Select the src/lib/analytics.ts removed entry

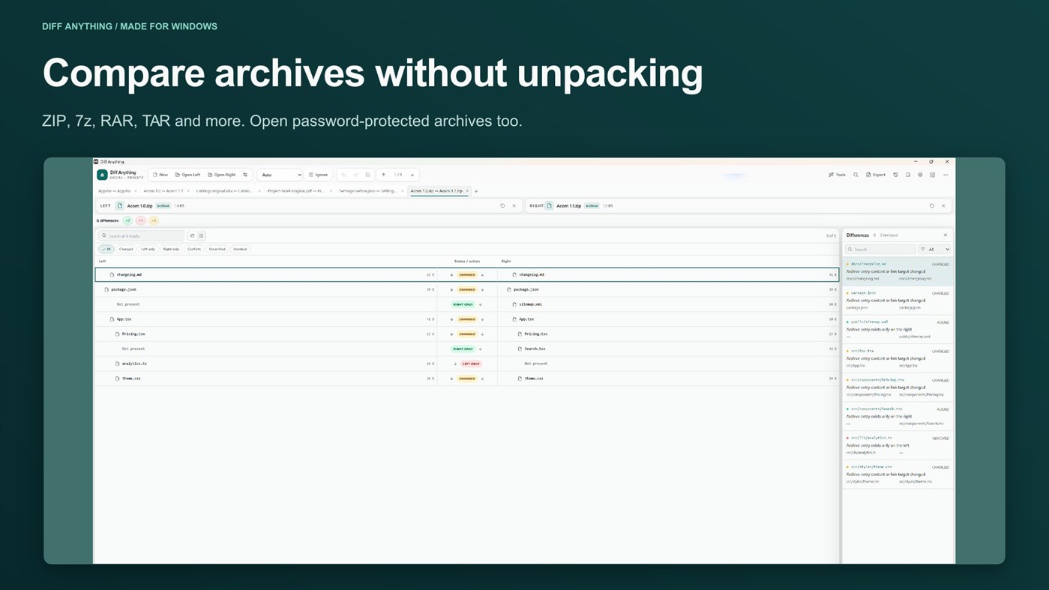(x=898, y=445)
